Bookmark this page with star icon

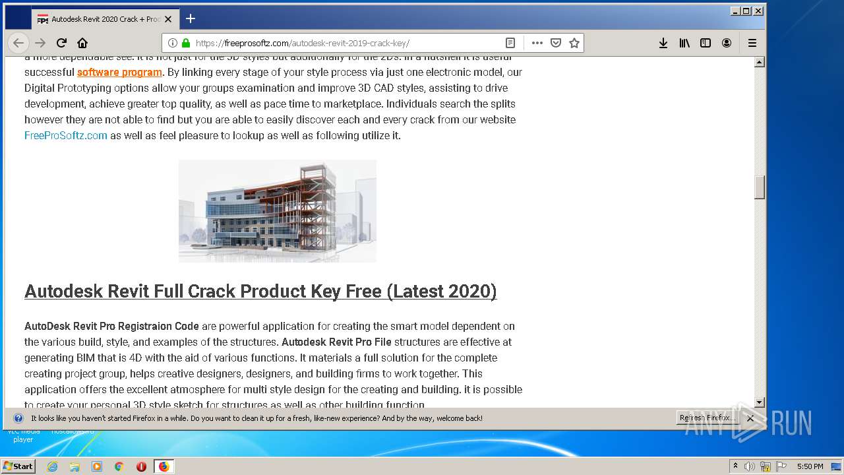pyautogui.click(x=574, y=43)
